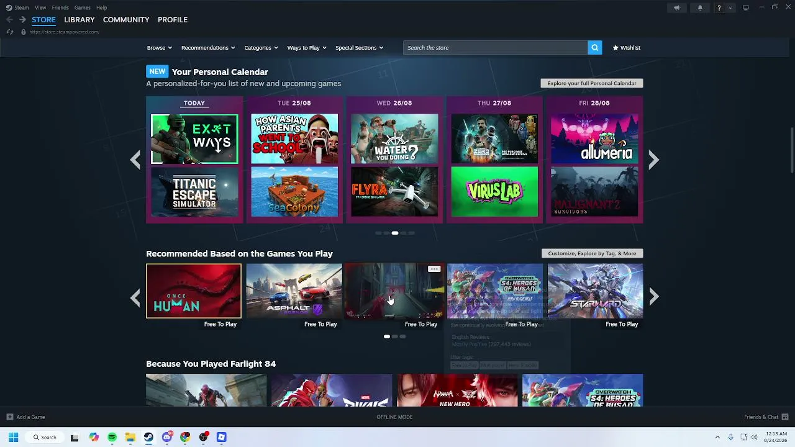
Task: Open Spotify from the taskbar
Action: tap(112, 437)
